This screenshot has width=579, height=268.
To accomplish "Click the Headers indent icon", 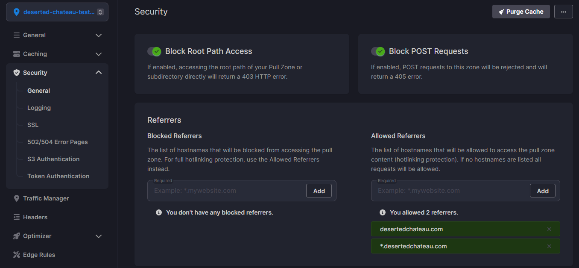I will point(17,217).
